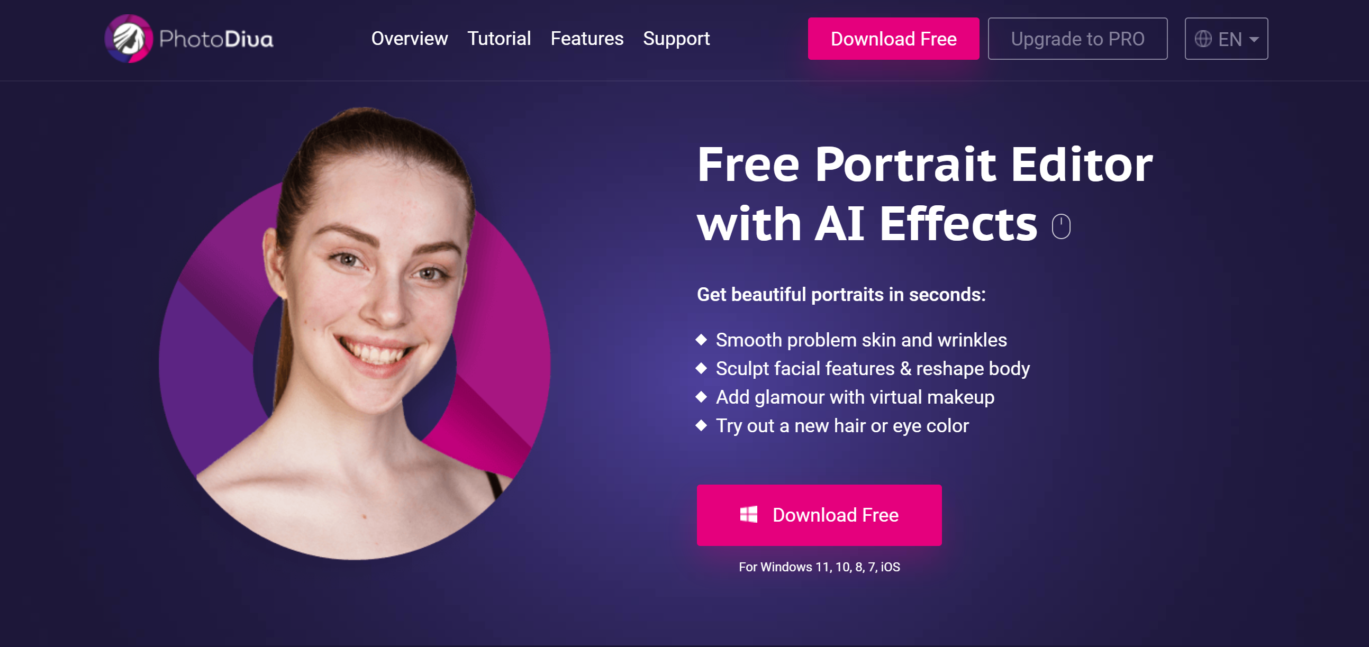Click the PhotoDiva circular logo icon
Viewport: 1369px width, 647px height.
[129, 39]
